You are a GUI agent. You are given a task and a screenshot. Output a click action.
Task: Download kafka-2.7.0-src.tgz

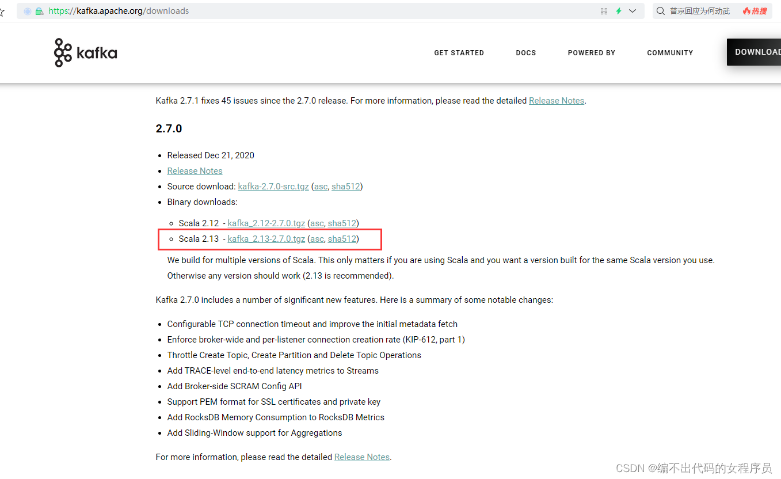click(x=273, y=187)
